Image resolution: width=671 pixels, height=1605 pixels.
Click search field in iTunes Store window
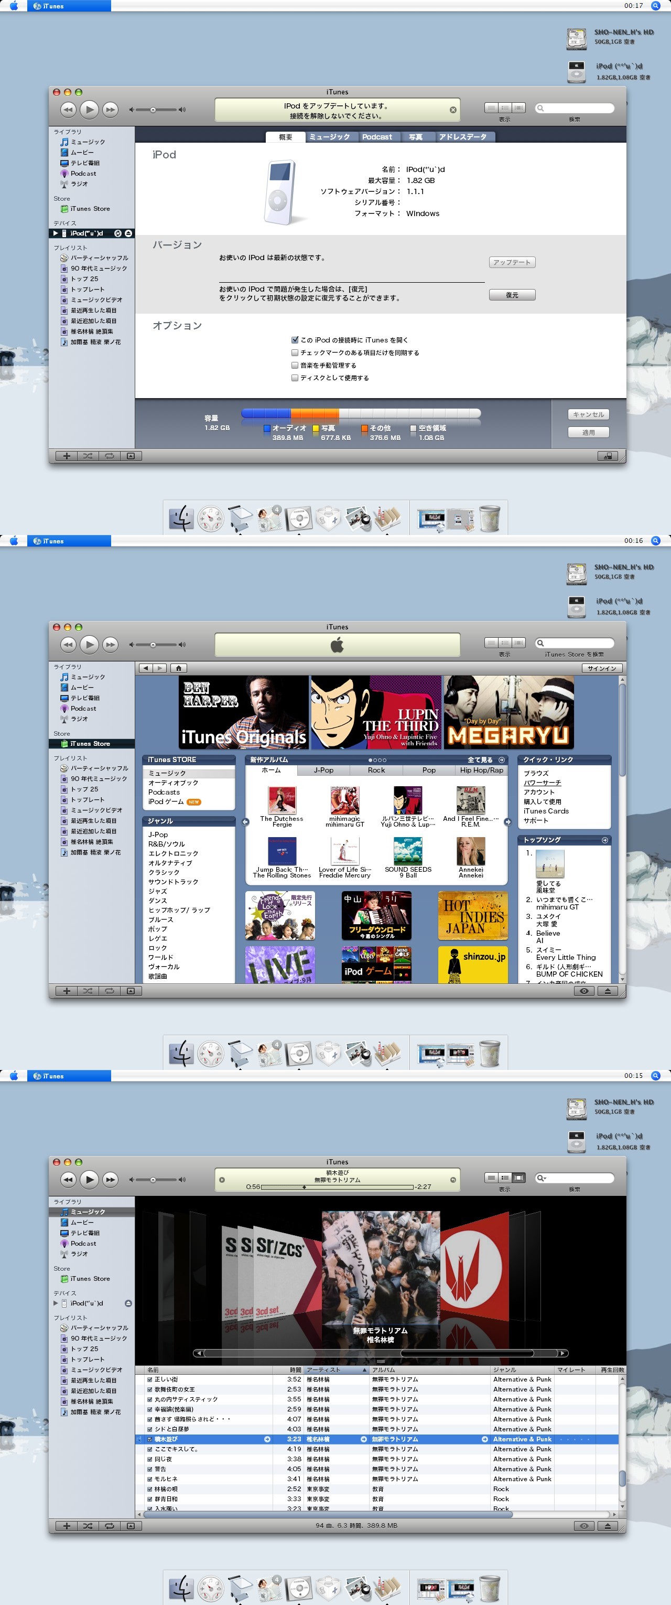tap(575, 644)
